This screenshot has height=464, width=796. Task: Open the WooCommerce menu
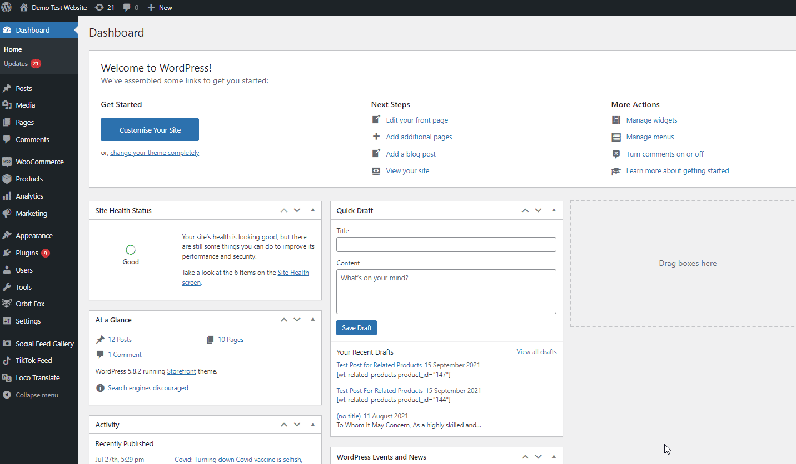[x=39, y=162]
